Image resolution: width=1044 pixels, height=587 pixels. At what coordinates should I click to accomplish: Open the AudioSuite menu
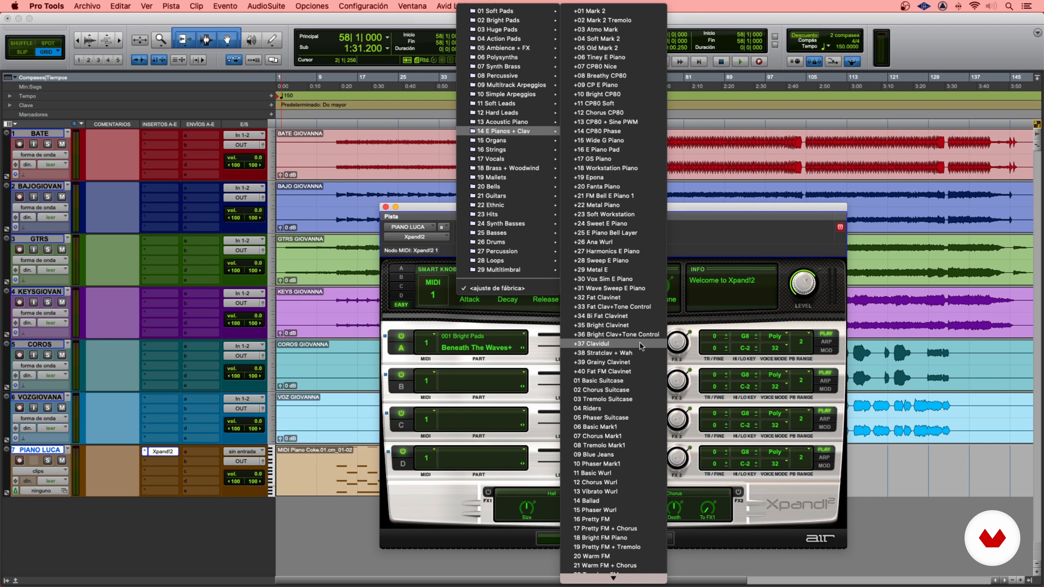coord(266,6)
